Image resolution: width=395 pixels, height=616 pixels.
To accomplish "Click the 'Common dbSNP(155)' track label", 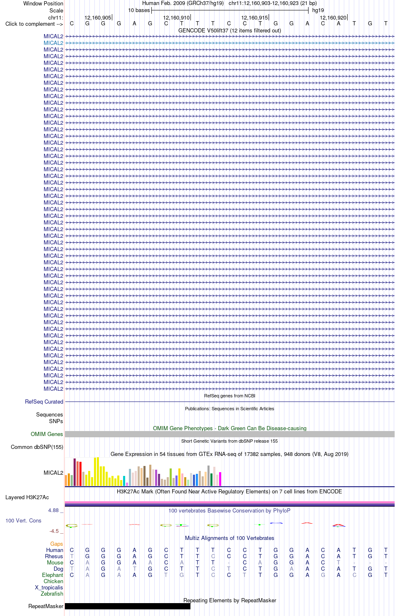I will (37, 447).
